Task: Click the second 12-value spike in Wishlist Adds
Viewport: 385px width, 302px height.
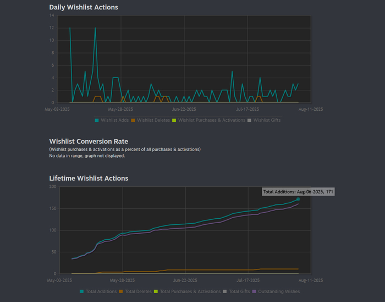Action: pos(95,28)
